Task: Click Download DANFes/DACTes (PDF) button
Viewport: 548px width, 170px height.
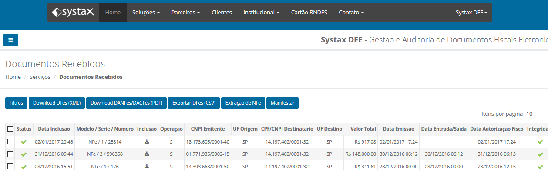Action: click(x=126, y=103)
